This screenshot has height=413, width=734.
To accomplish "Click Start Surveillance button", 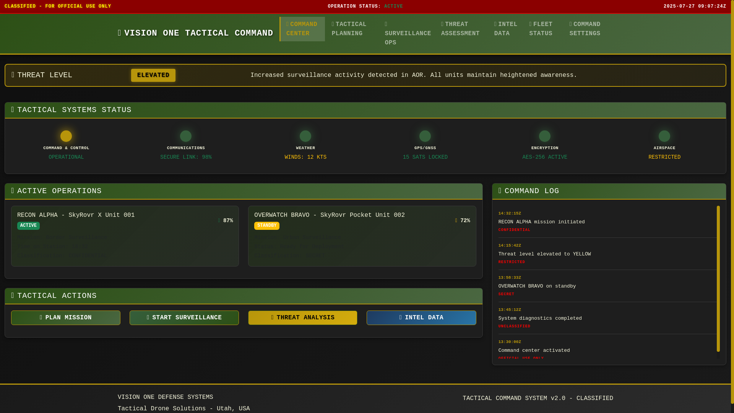I will (x=184, y=318).
